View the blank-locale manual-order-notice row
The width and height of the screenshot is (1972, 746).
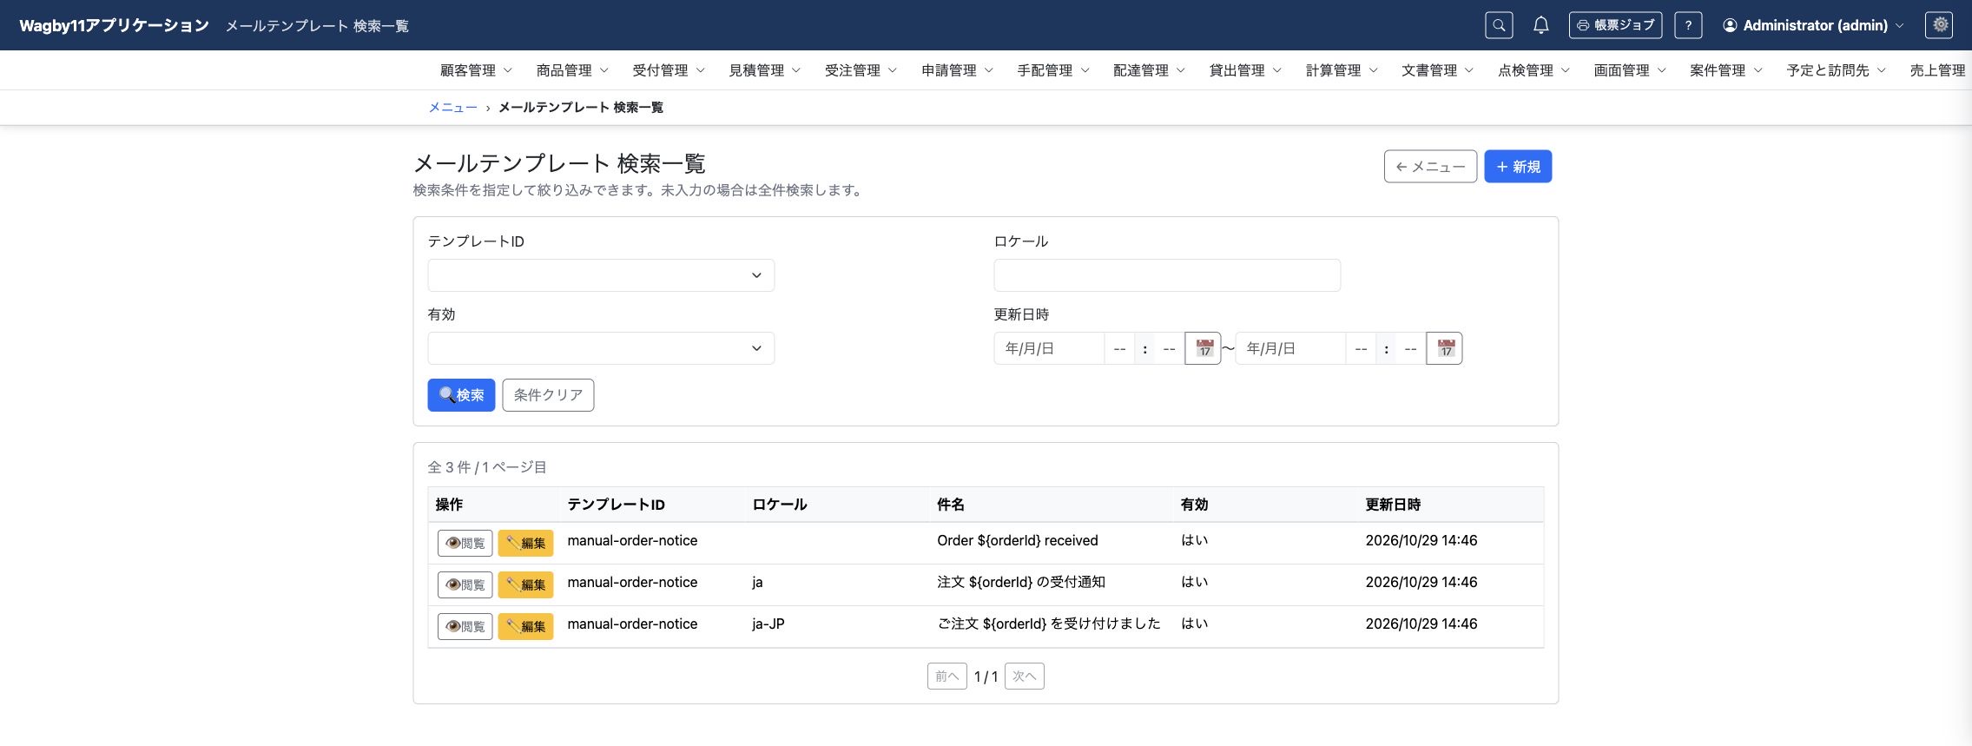(465, 543)
